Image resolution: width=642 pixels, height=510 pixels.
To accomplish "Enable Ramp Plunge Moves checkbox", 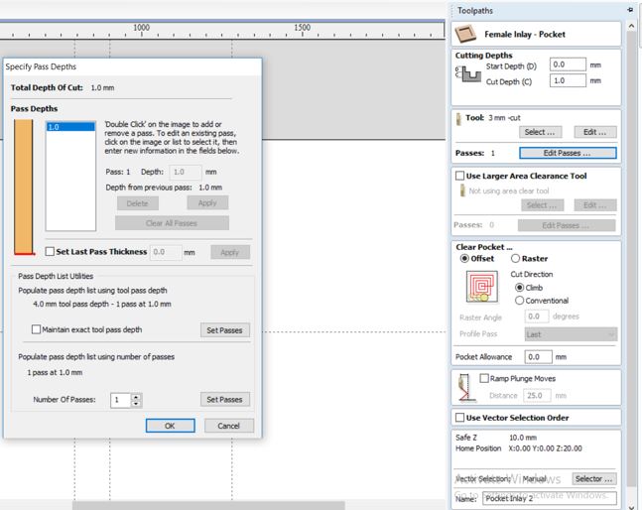I will [484, 378].
